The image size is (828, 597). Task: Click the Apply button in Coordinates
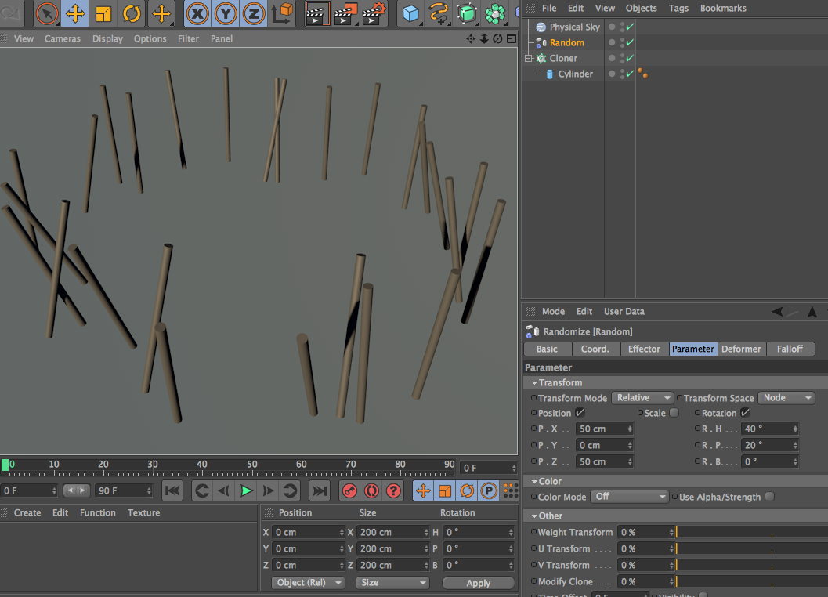[478, 583]
